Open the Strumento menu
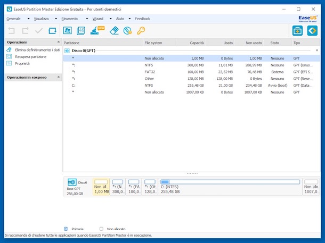This screenshot has width=325, height=243. coord(70,19)
